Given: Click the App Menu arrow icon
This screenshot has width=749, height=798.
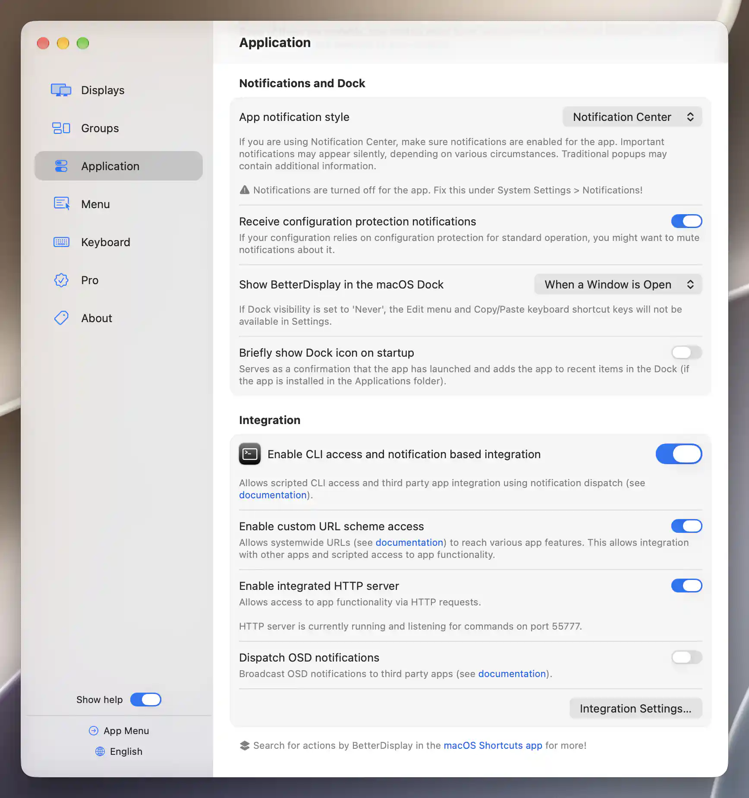Looking at the screenshot, I should [94, 731].
